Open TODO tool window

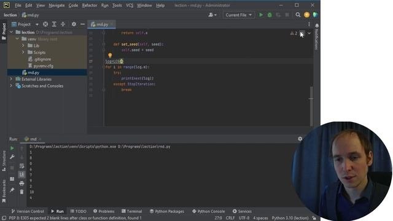click(x=78, y=211)
